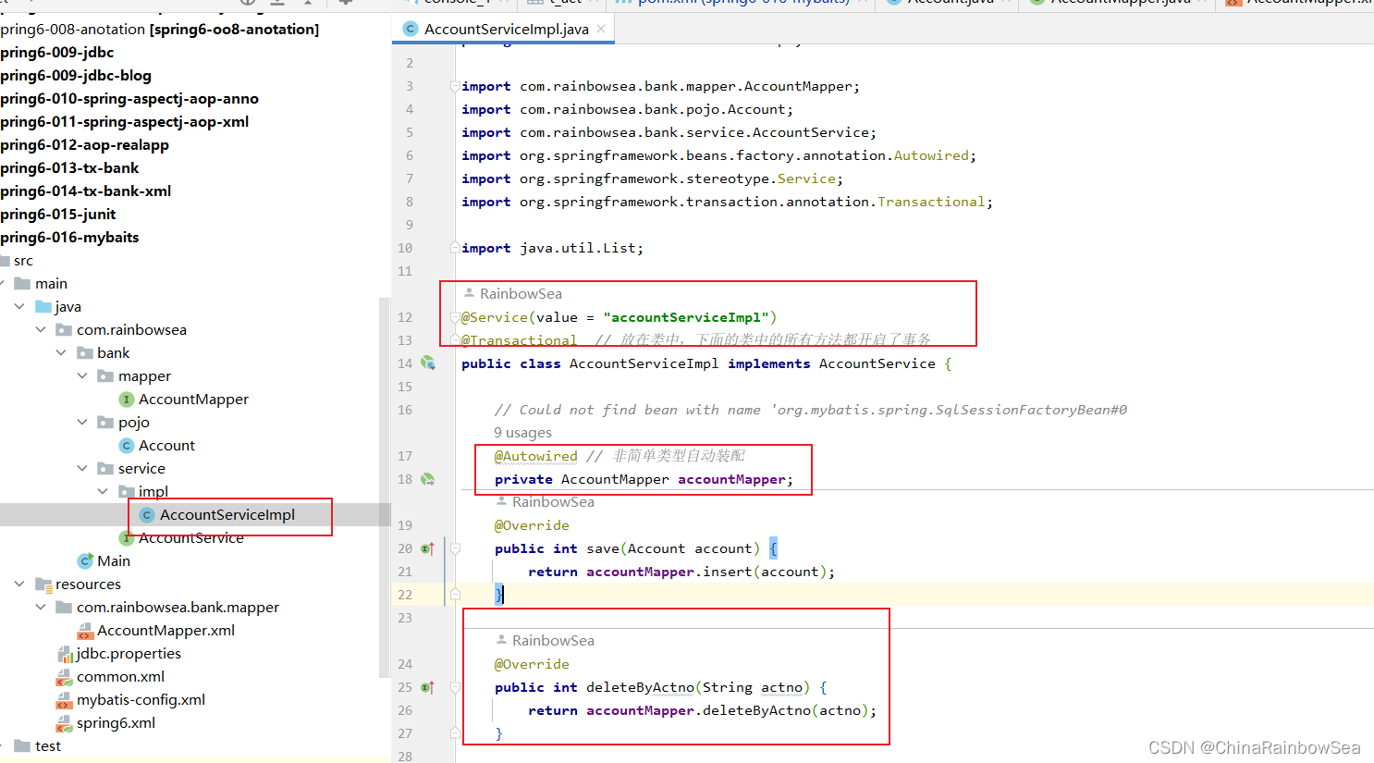Viewport: 1374px width, 763px height.
Task: Click the implements gutter icon next to the save method
Action: [428, 548]
